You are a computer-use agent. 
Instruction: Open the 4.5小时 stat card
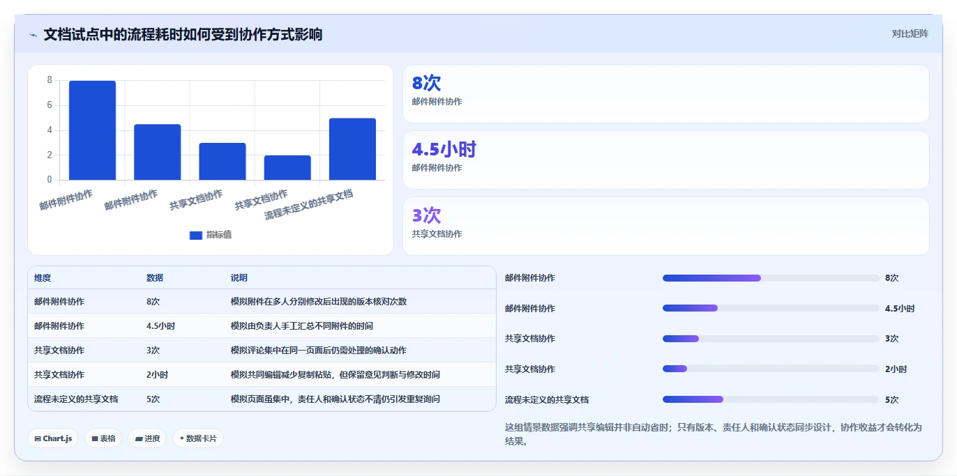(x=666, y=160)
